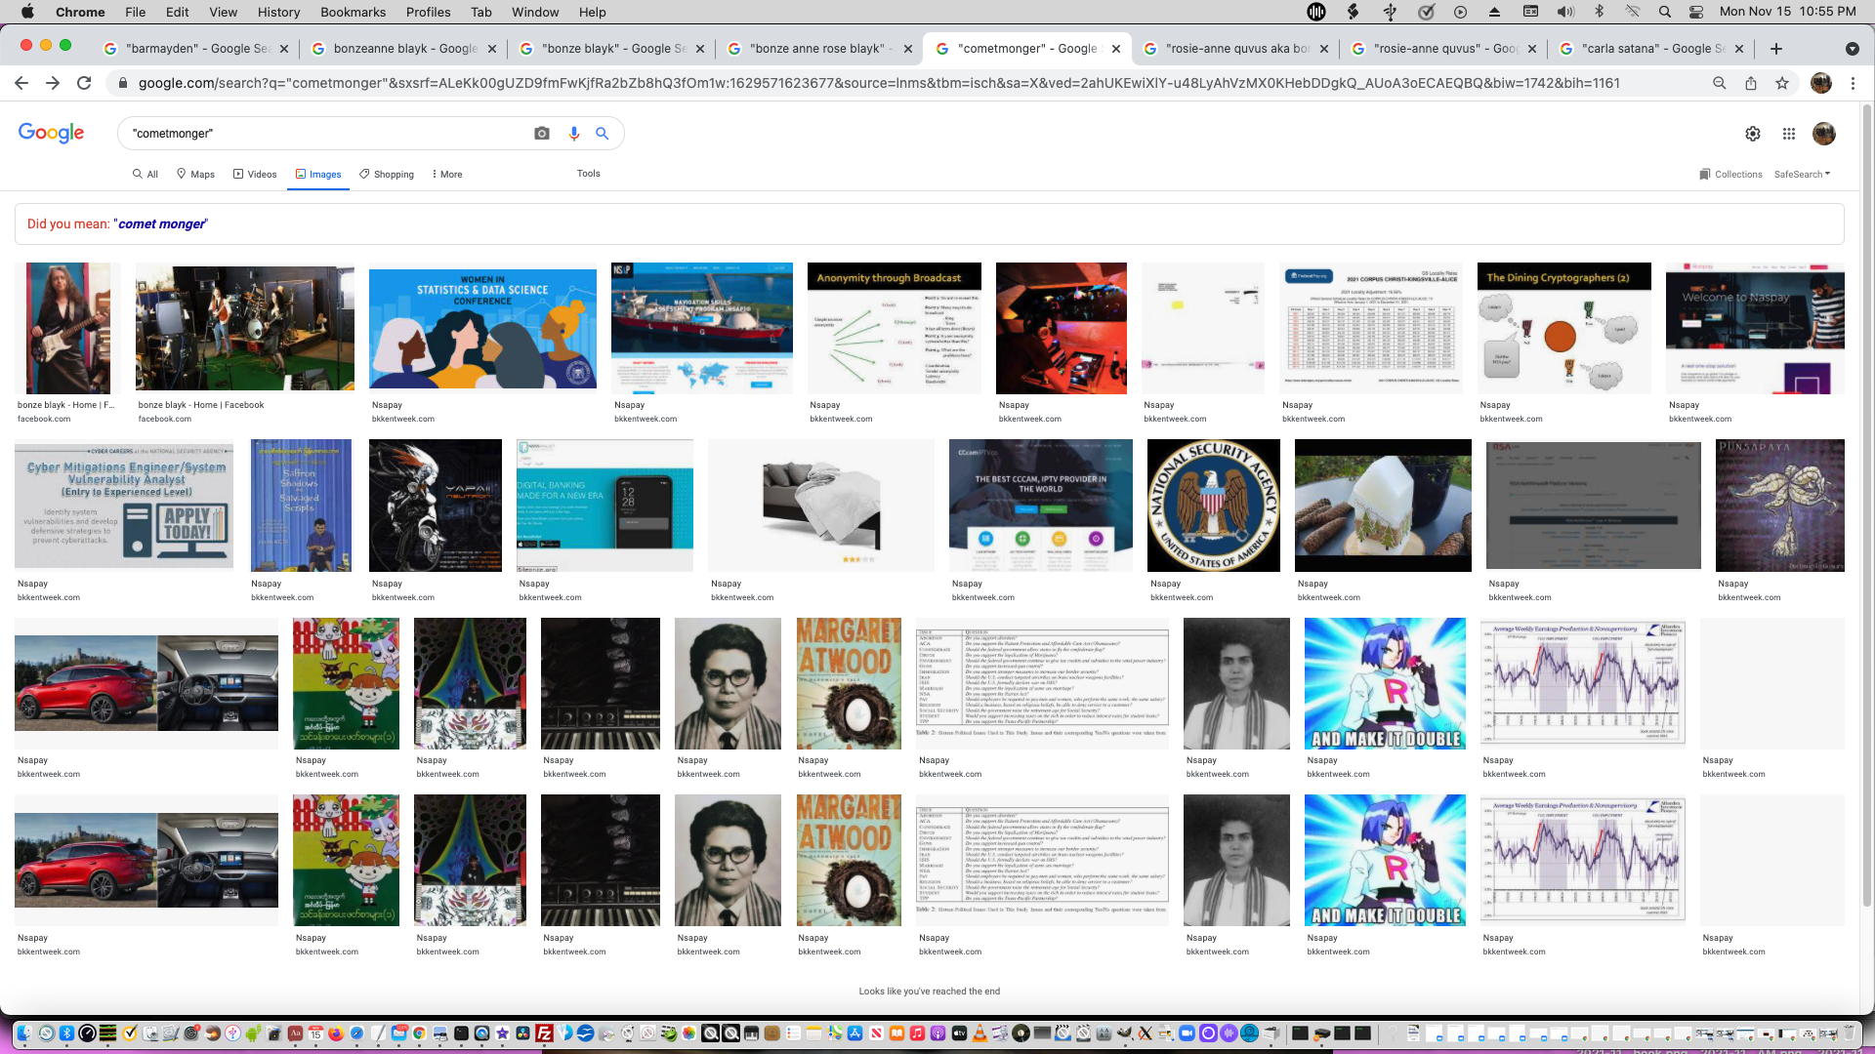1875x1054 pixels.
Task: Switch to the "rosie-anne quvus" browser tab
Action: (1443, 49)
